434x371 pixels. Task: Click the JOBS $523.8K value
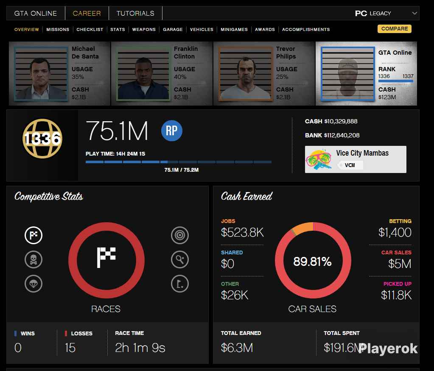pyautogui.click(x=242, y=232)
